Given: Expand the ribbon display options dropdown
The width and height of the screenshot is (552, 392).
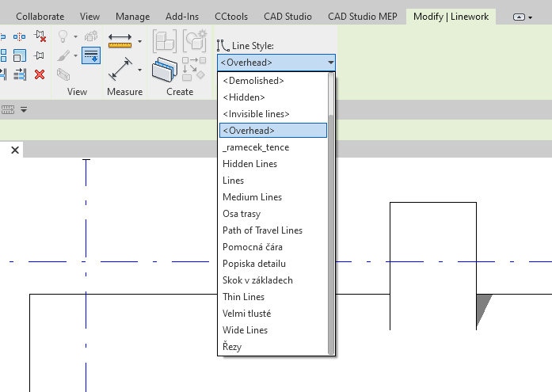Looking at the screenshot, I should click(x=523, y=17).
